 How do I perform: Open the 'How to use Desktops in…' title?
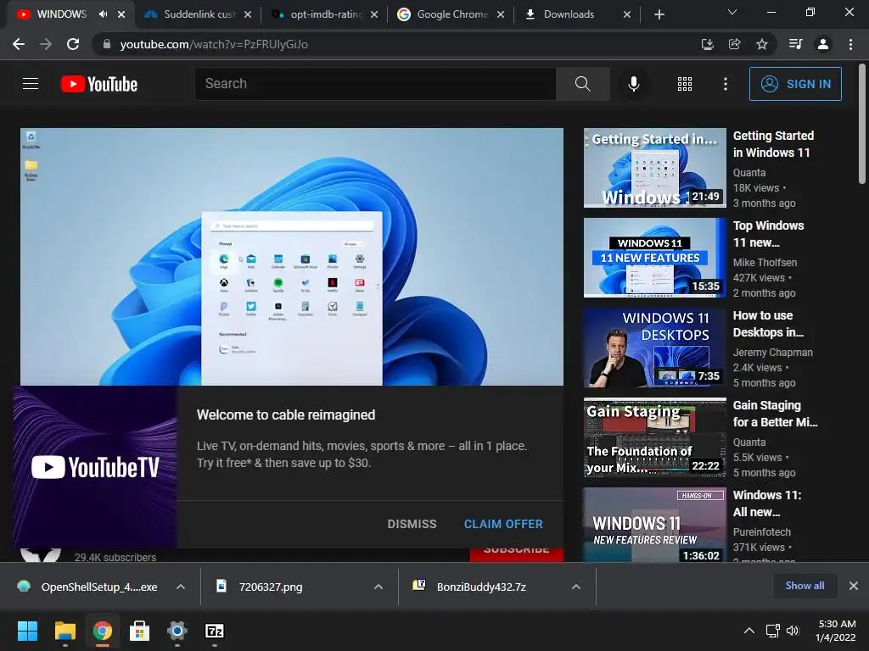pyautogui.click(x=768, y=323)
